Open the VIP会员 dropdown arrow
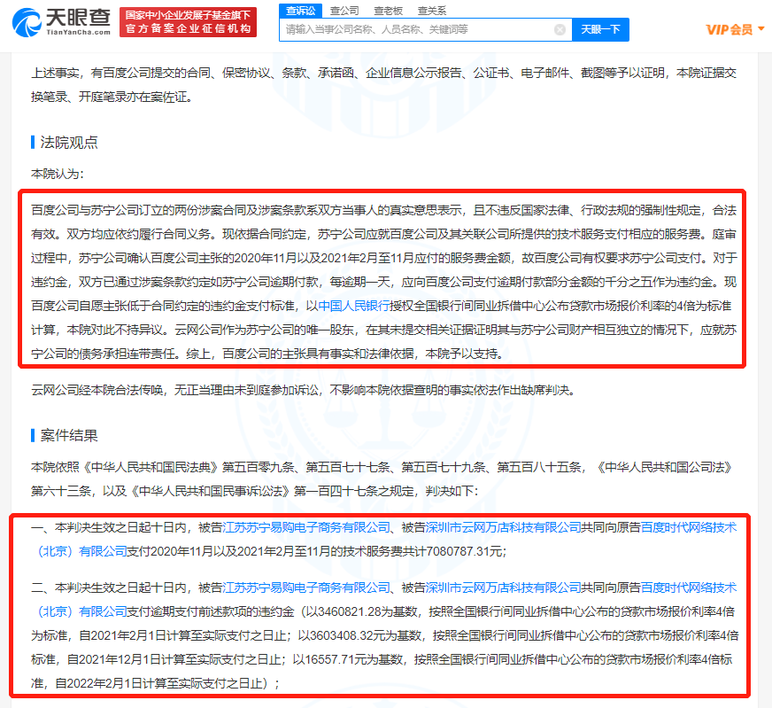Screen dimensions: 772x708 pos(761,29)
